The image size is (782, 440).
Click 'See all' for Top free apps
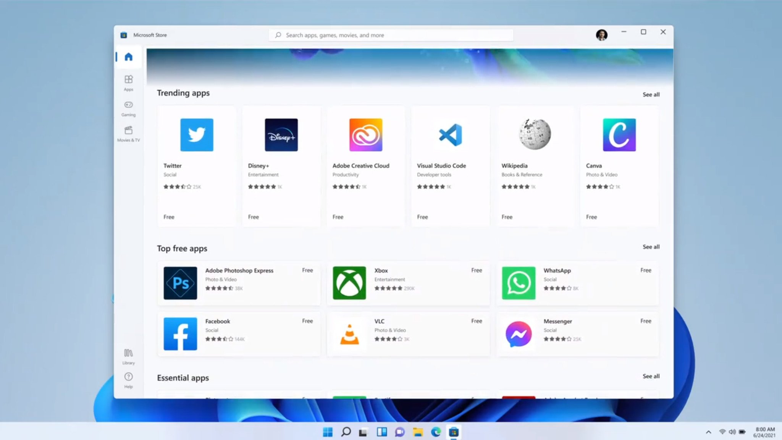[651, 247]
